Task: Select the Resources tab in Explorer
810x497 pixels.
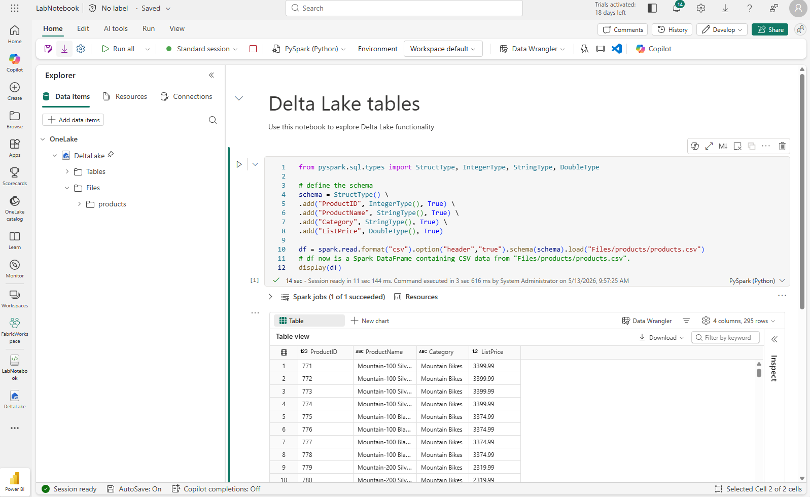Action: click(125, 96)
